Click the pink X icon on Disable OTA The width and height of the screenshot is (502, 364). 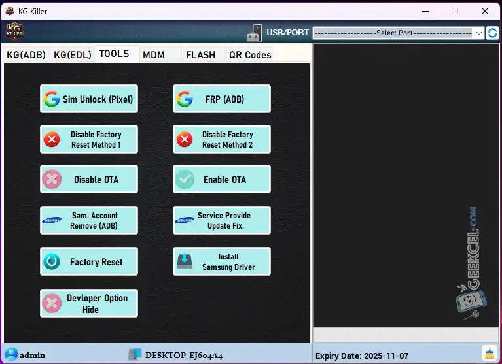click(52, 179)
